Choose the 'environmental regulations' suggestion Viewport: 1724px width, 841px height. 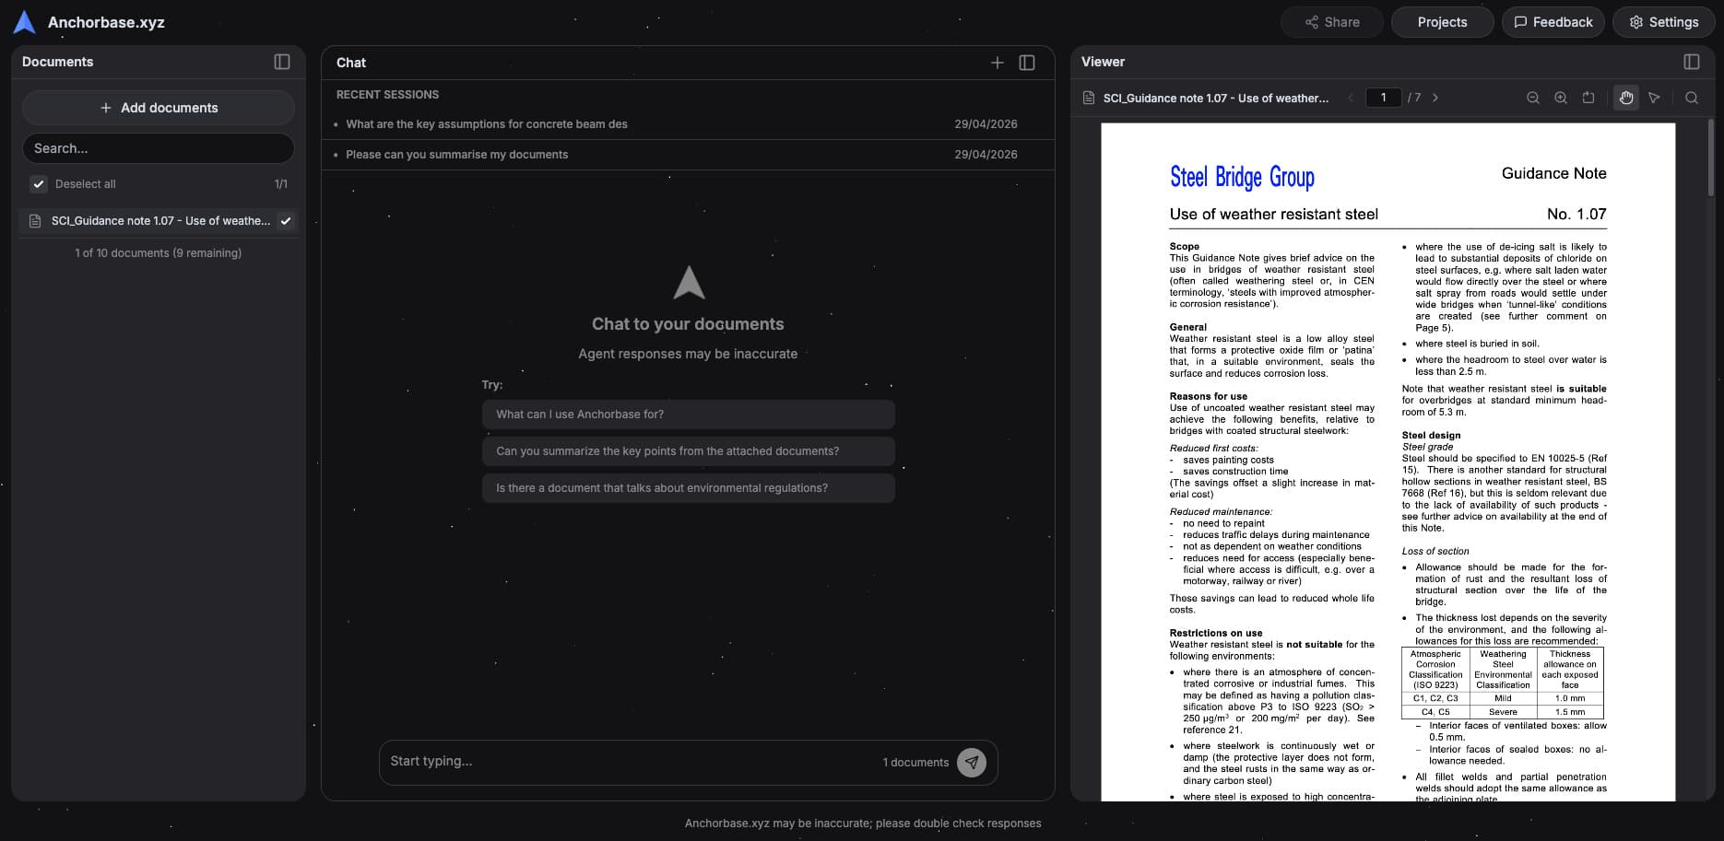pos(688,488)
